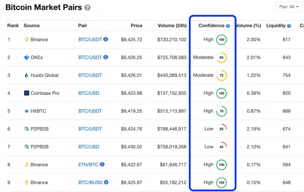Open the Coinbase Pro BTC/USD pair link
The height and width of the screenshot is (192, 304).
click(89, 93)
